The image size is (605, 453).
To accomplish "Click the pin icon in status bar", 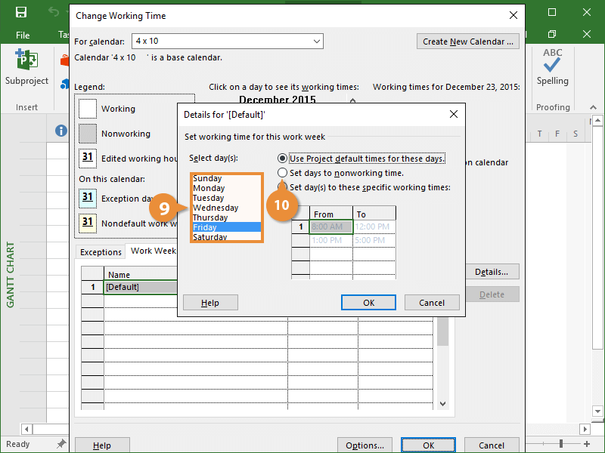I will tap(61, 445).
